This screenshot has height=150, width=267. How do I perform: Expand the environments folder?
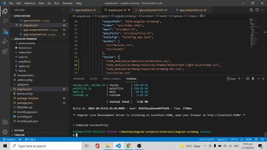point(27,43)
